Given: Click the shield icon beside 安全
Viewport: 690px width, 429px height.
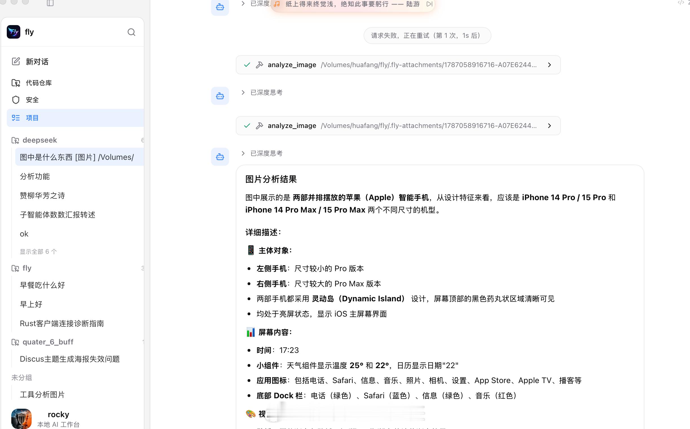Looking at the screenshot, I should click(16, 100).
